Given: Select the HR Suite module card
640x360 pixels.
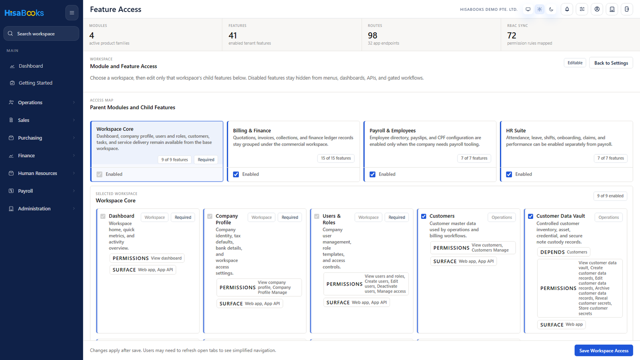Looking at the screenshot, I should [566, 151].
